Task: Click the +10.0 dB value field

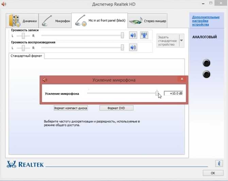Action: coord(173,94)
